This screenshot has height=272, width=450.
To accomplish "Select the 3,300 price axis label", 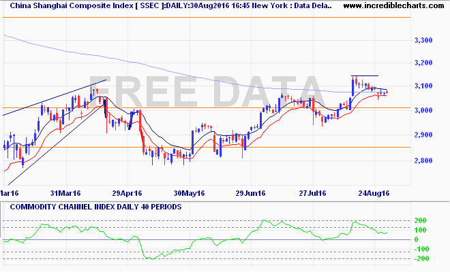I will [423, 40].
